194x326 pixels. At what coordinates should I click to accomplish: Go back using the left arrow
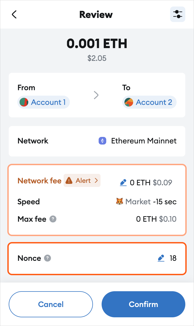coord(14,14)
